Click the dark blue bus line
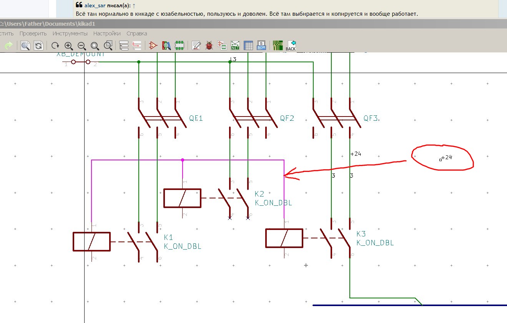Viewport: 507px width, 323px height. point(410,305)
